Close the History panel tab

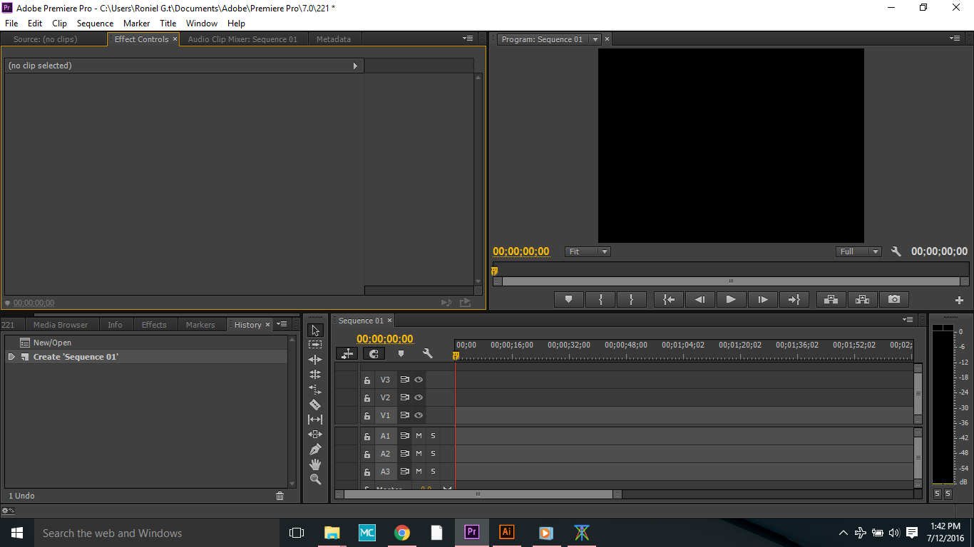coord(268,325)
